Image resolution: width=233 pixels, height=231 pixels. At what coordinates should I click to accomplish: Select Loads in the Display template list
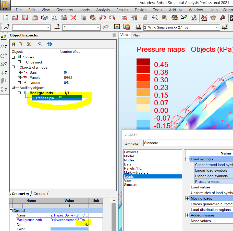[x=129, y=176]
